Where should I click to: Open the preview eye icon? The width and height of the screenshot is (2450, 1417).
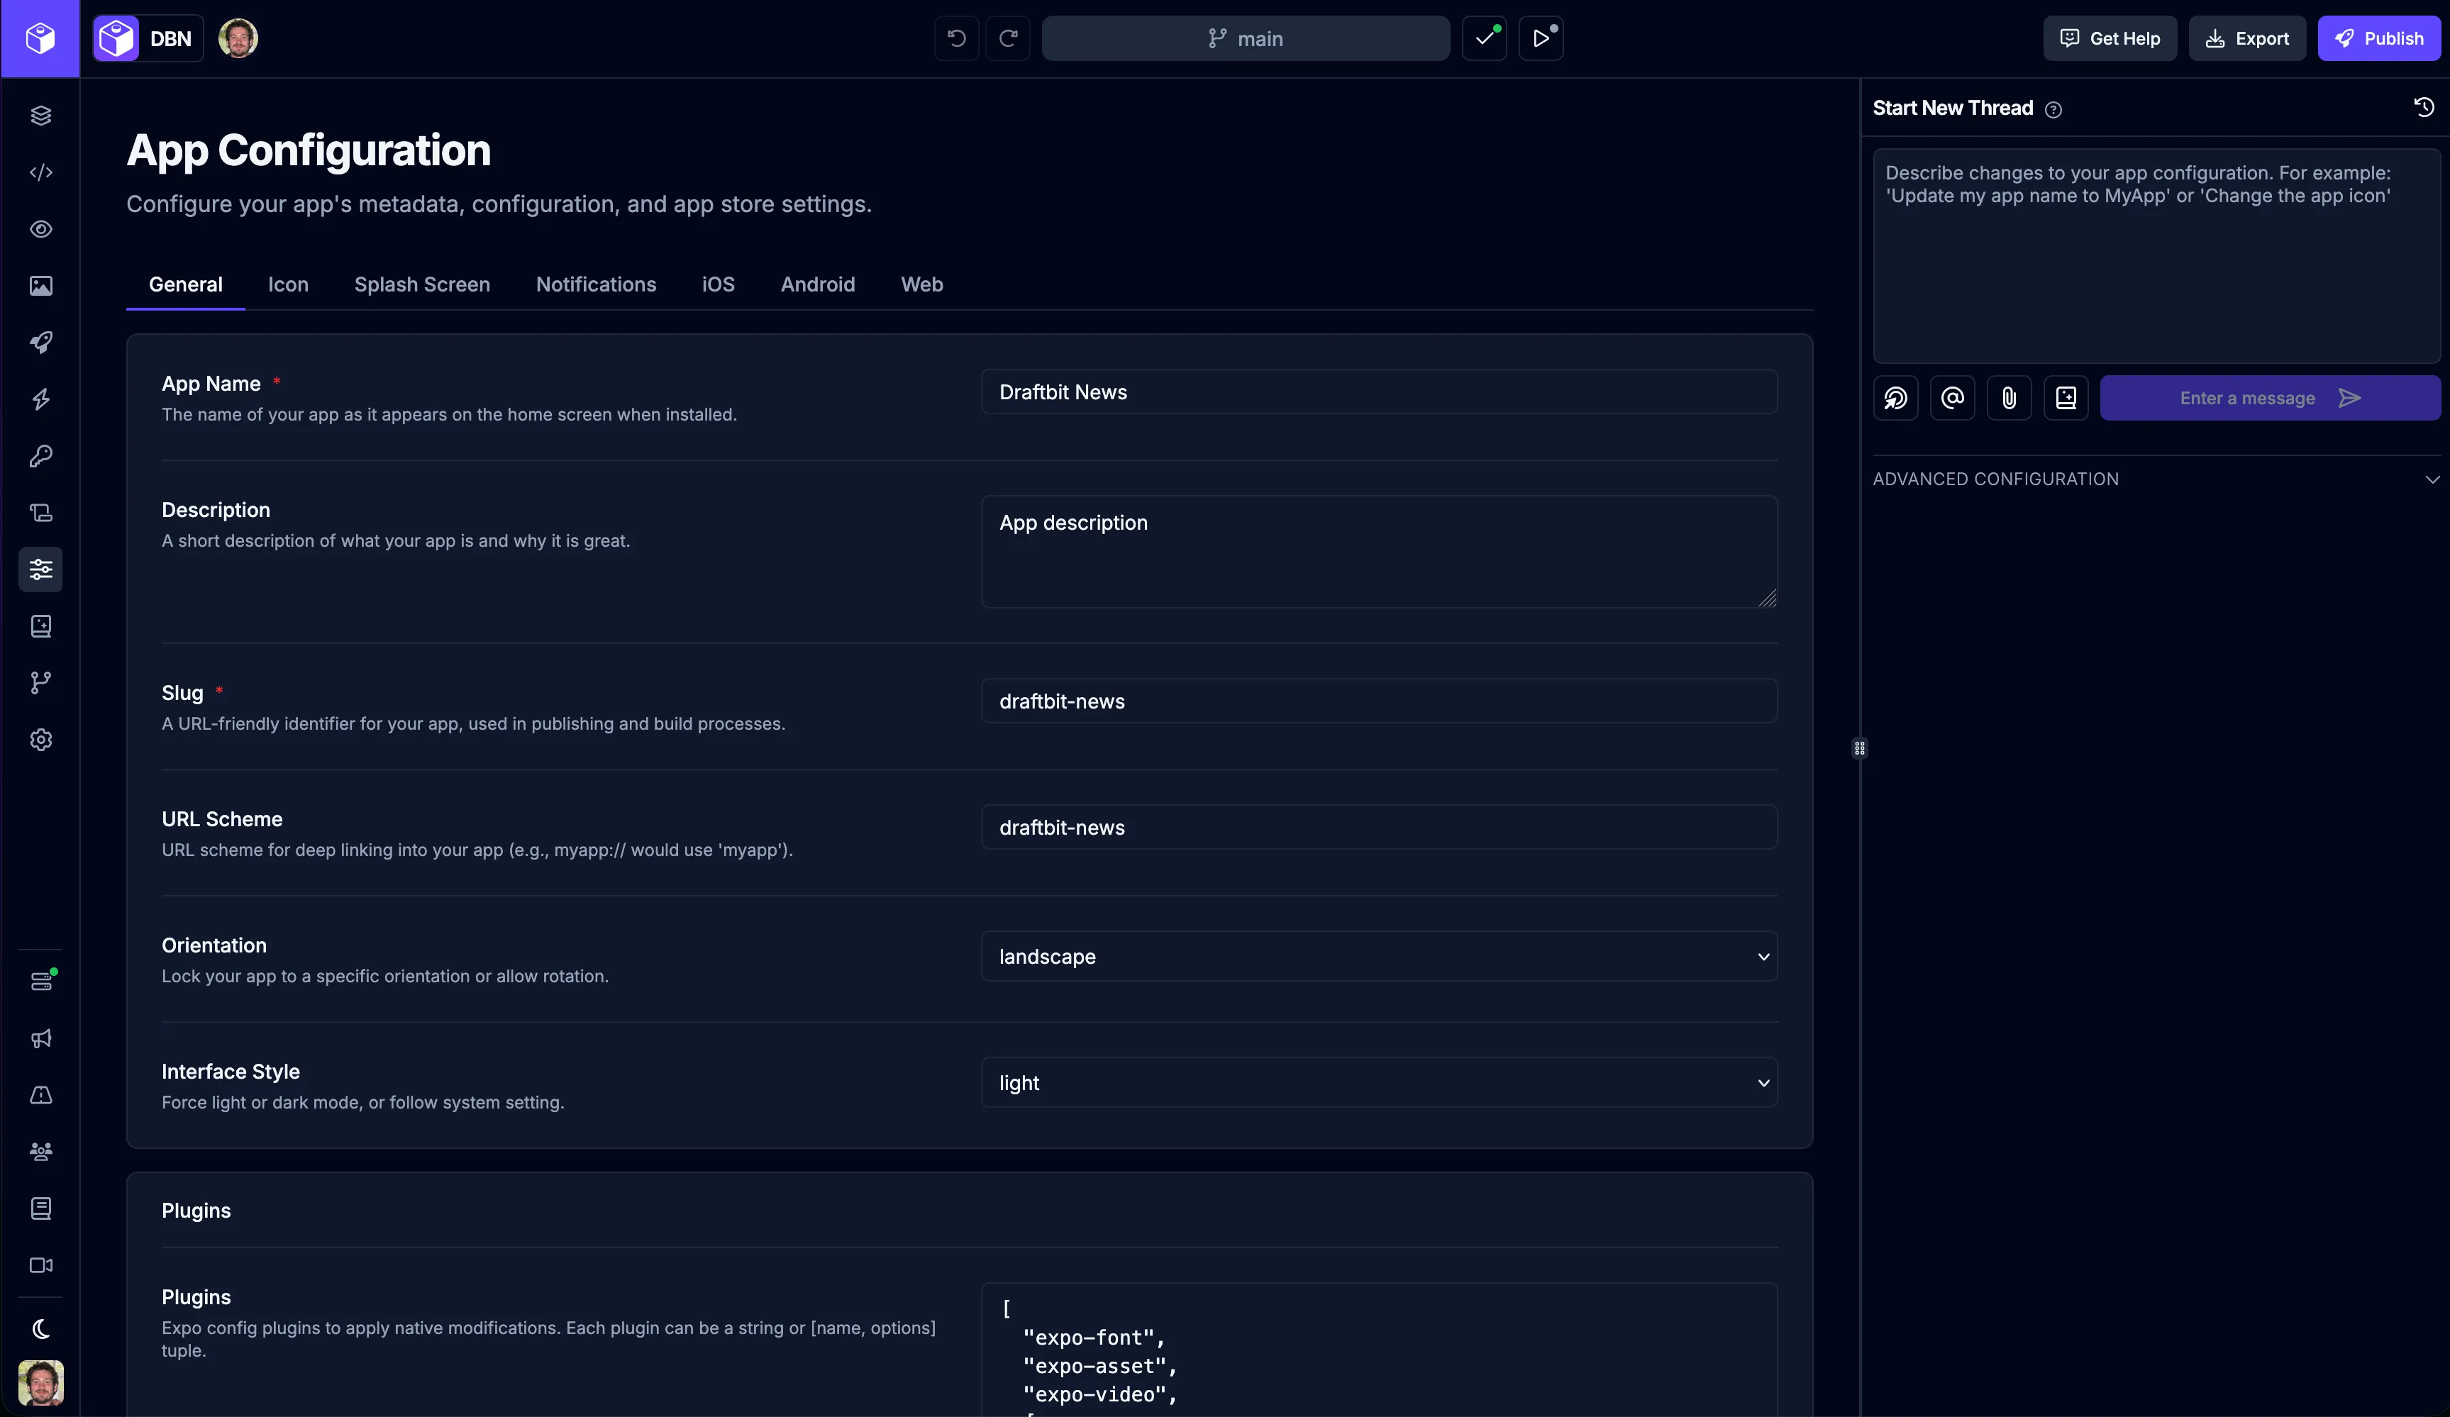pyautogui.click(x=41, y=229)
